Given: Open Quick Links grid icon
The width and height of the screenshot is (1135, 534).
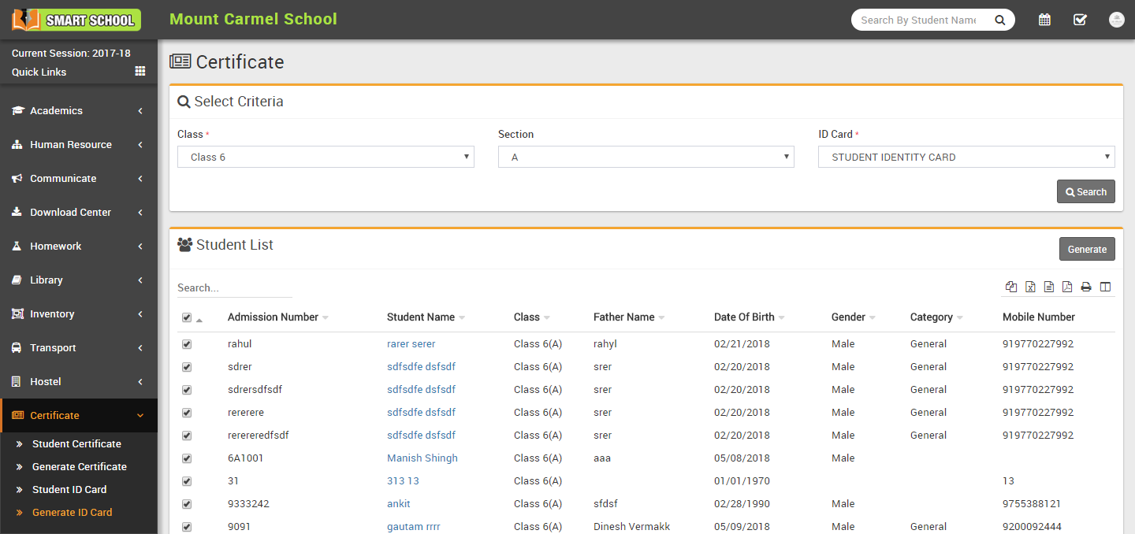Looking at the screenshot, I should 140,71.
